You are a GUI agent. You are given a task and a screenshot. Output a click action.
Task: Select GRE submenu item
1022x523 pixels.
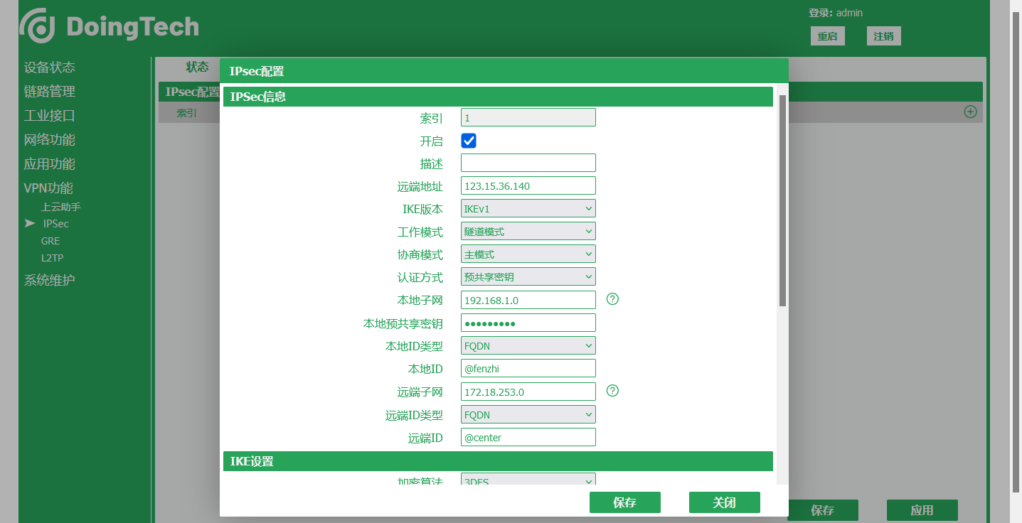pos(50,241)
